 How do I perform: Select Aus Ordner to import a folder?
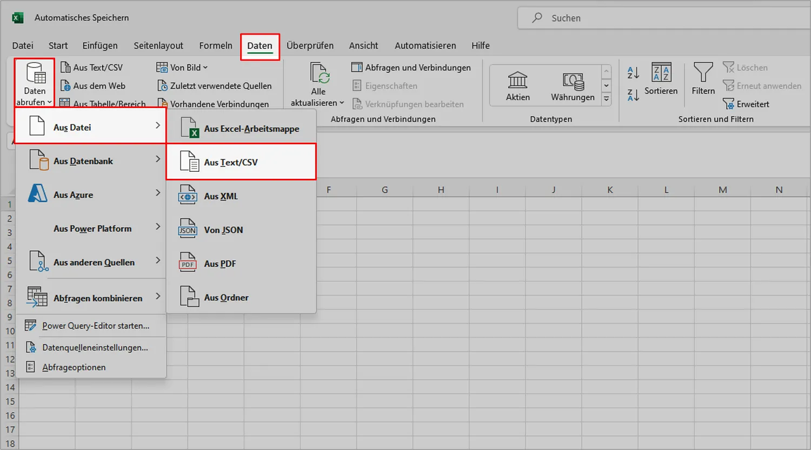click(227, 297)
